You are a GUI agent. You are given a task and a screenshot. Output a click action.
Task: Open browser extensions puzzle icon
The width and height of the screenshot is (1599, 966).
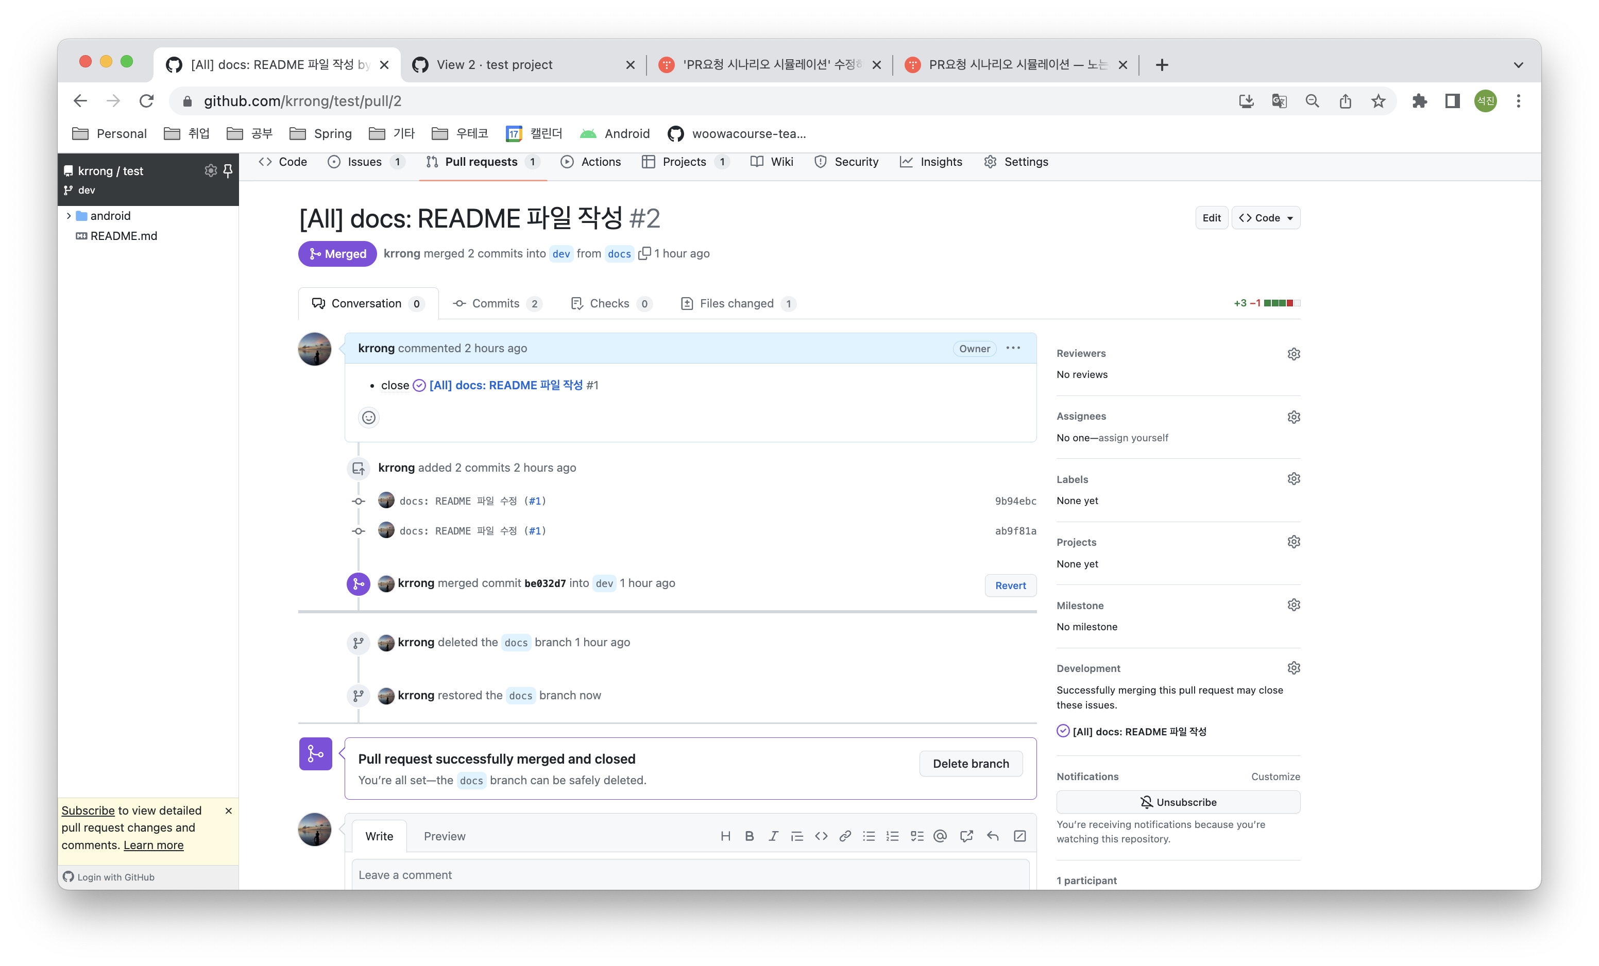[x=1419, y=101]
